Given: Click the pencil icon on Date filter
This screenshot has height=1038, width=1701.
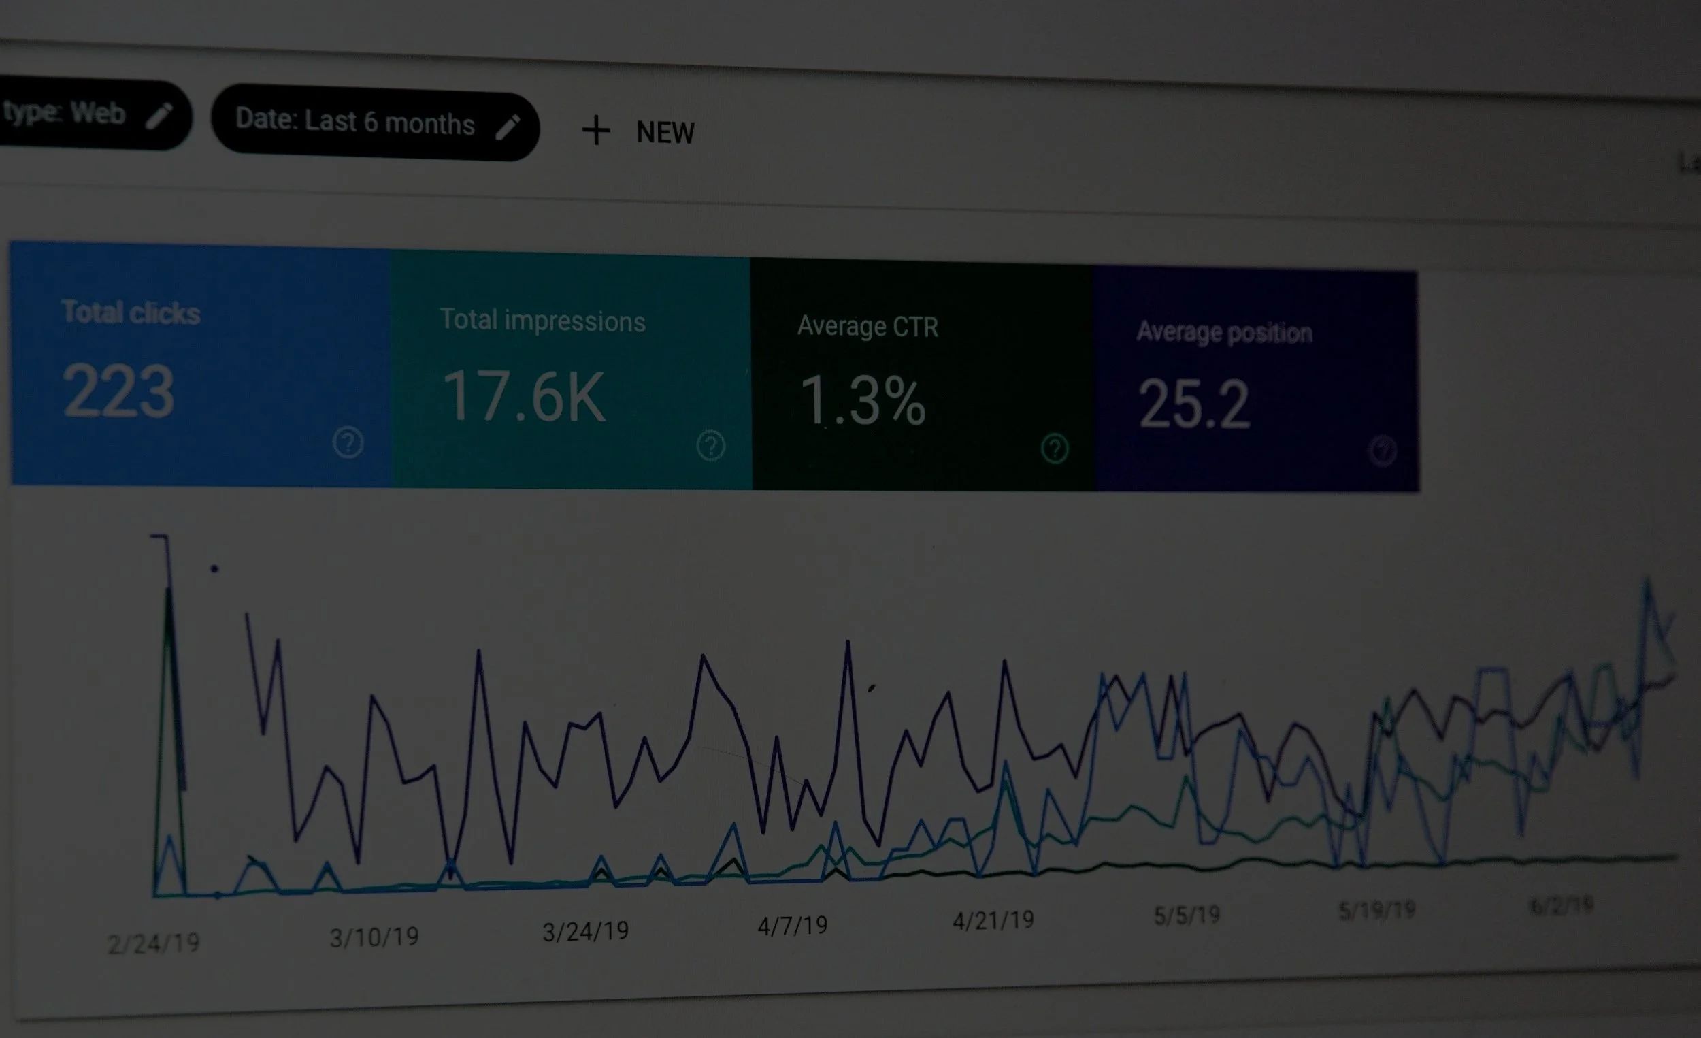Looking at the screenshot, I should [x=508, y=127].
